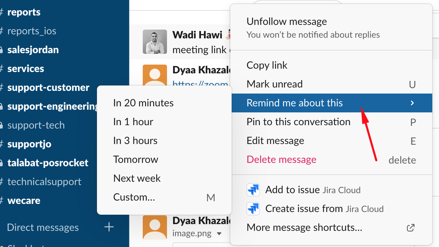Expand the Remind me about this submenu arrow

(x=412, y=103)
